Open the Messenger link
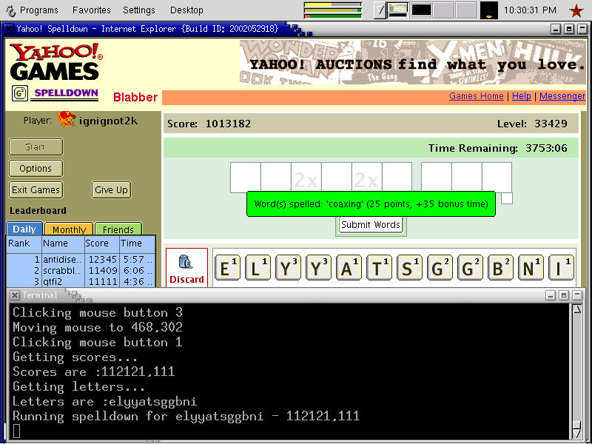This screenshot has width=592, height=444. (562, 96)
